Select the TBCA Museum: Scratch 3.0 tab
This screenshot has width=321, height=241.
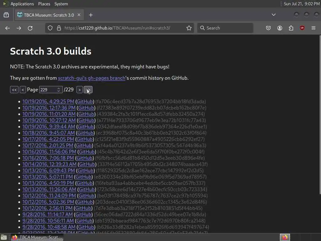(x=49, y=15)
